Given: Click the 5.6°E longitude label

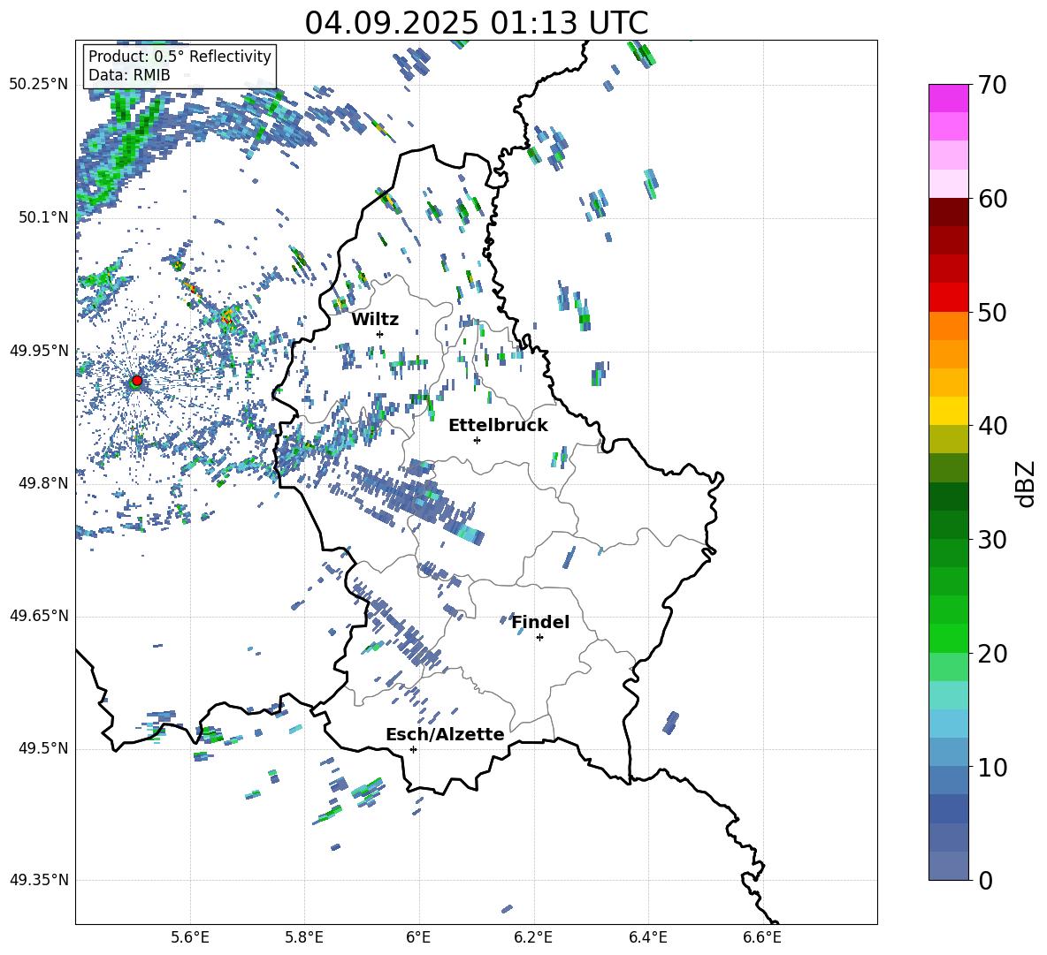Looking at the screenshot, I should (190, 937).
